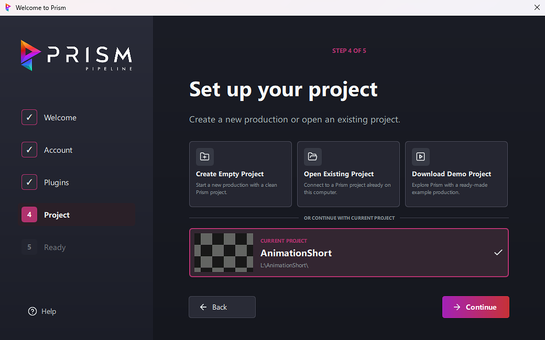Click the step 5 number badge
This screenshot has width=545, height=340.
pos(29,247)
